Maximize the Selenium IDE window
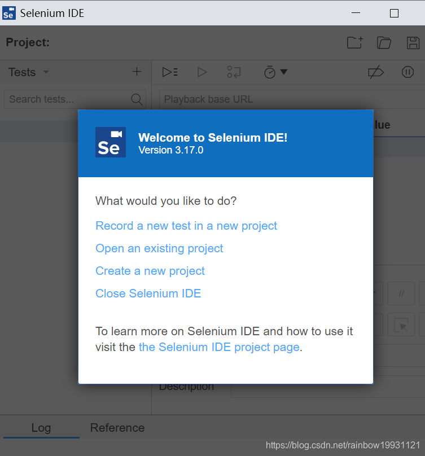 (x=394, y=13)
